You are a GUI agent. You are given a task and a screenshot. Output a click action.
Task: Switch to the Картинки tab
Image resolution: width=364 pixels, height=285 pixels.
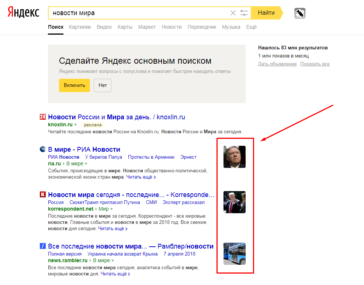(80, 27)
